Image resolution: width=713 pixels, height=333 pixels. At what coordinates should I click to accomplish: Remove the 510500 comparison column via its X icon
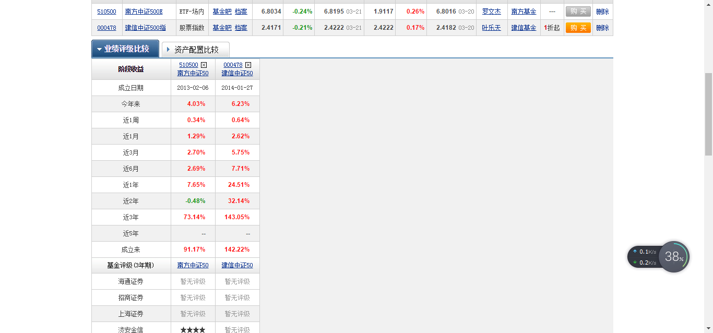(x=204, y=64)
